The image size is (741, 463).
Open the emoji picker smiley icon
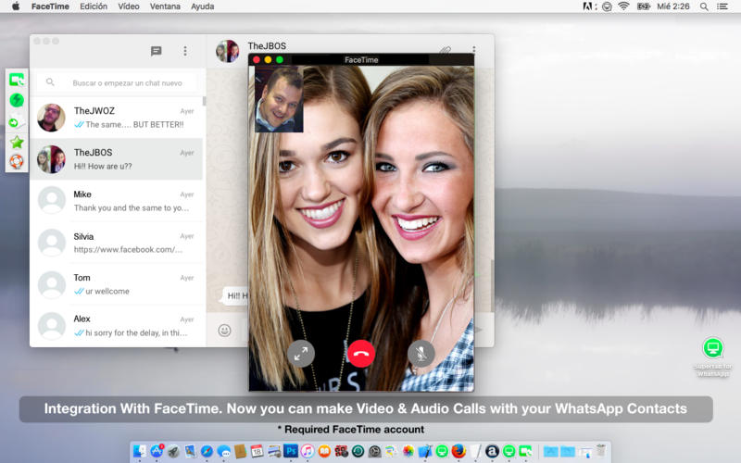[224, 331]
